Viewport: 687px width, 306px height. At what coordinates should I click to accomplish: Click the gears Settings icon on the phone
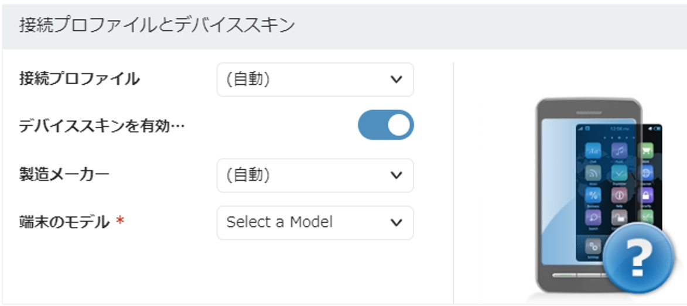point(593,246)
